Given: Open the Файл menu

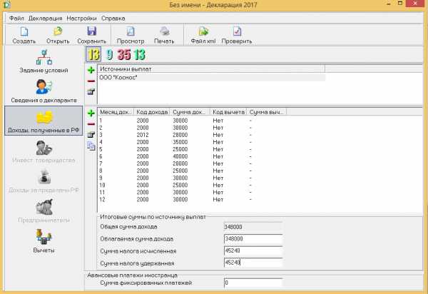Looking at the screenshot, I should [x=16, y=19].
